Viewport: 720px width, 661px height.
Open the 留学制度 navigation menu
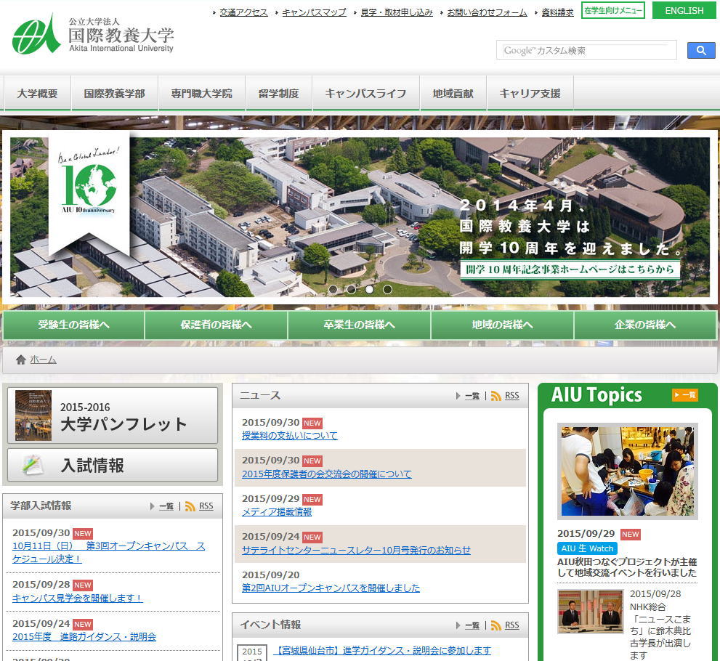pyautogui.click(x=278, y=94)
